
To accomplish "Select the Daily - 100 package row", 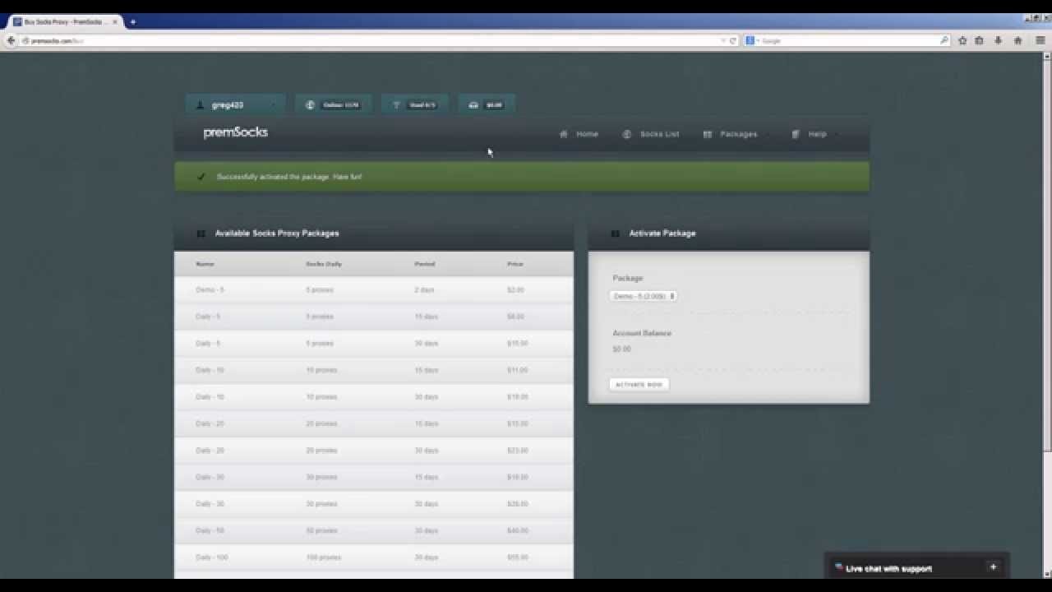I will (x=374, y=557).
